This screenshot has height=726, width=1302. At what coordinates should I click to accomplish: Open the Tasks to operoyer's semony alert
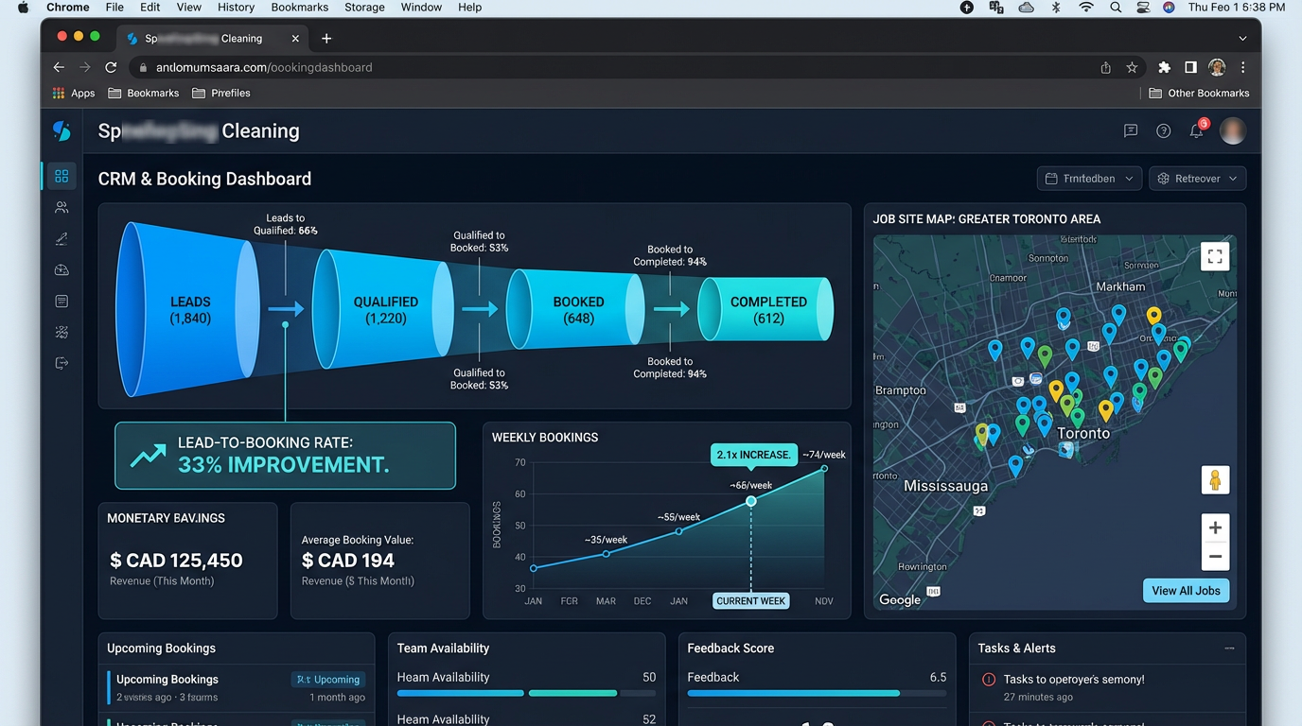[x=1074, y=679]
